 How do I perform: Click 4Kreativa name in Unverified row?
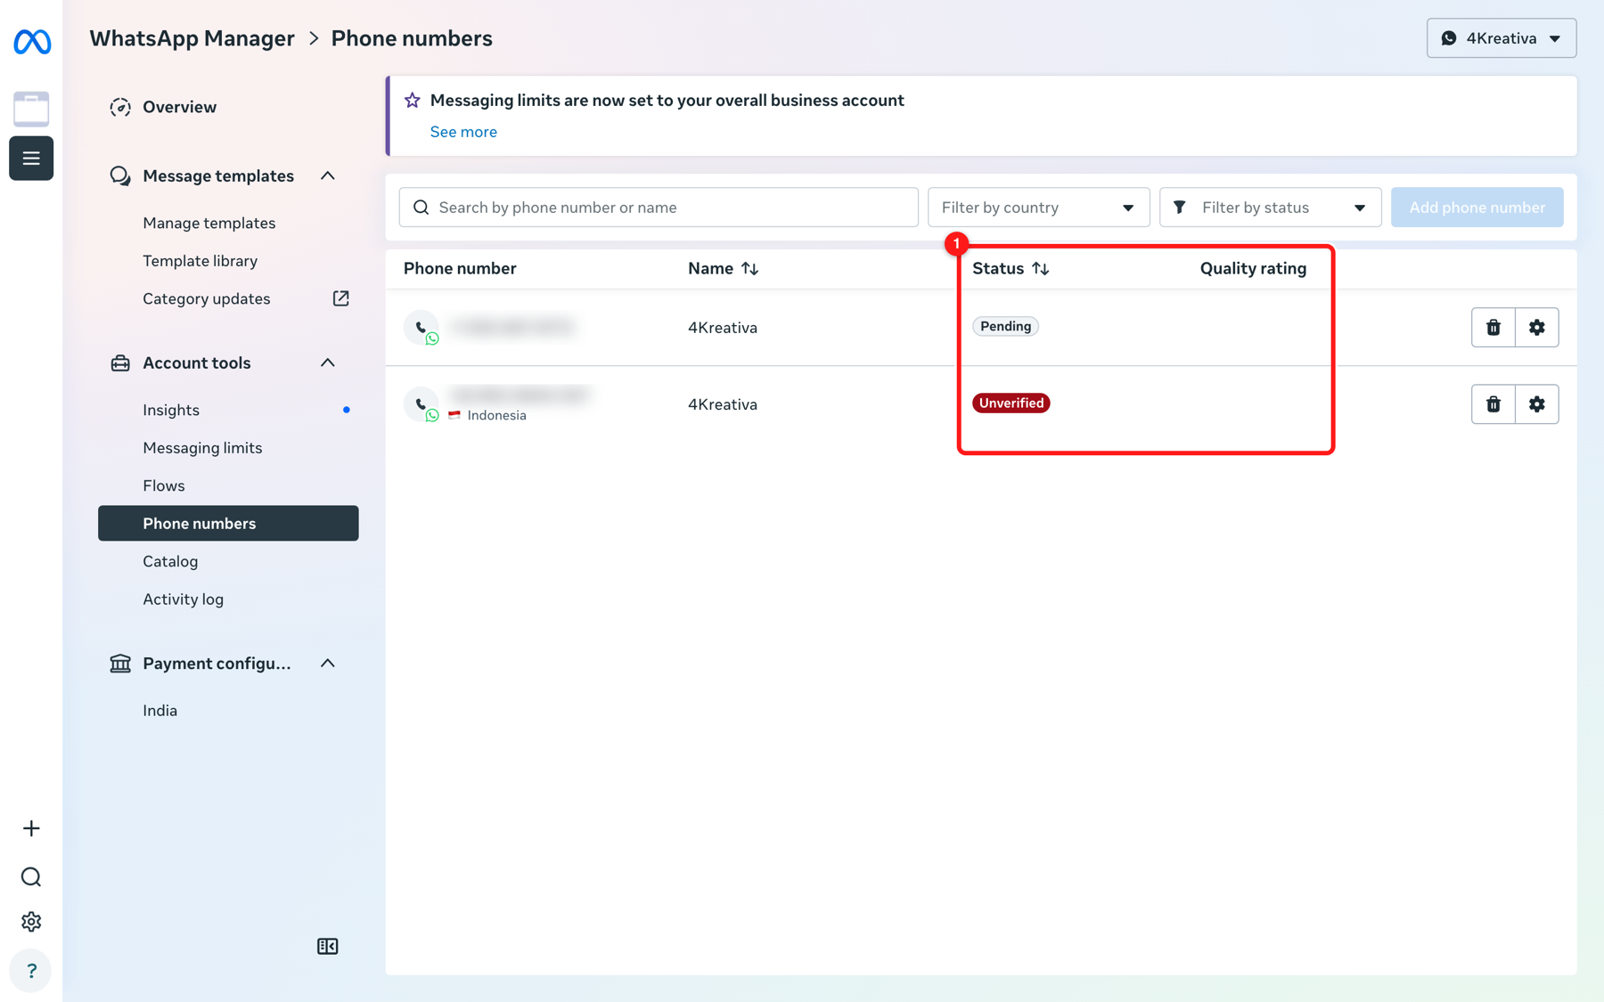[723, 404]
